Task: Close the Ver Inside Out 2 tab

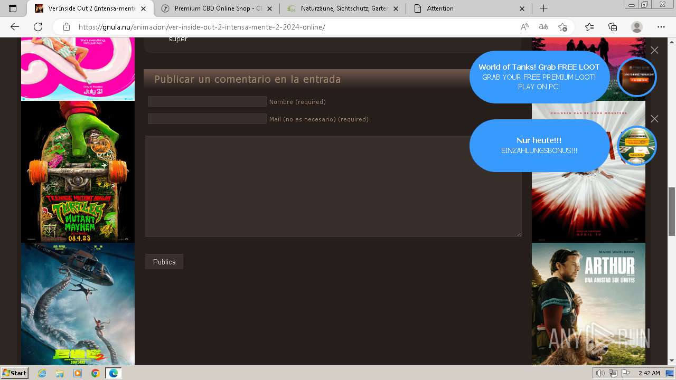Action: click(143, 8)
